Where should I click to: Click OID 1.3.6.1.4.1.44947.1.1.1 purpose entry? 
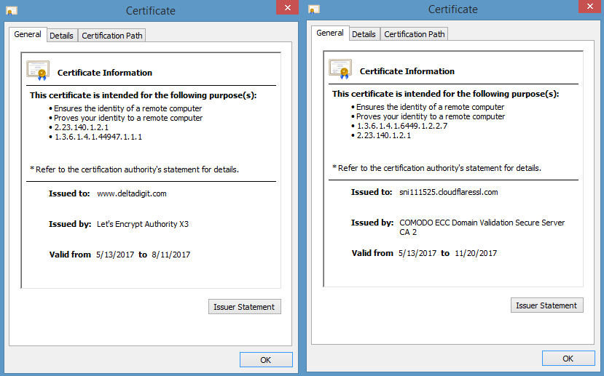coord(98,137)
